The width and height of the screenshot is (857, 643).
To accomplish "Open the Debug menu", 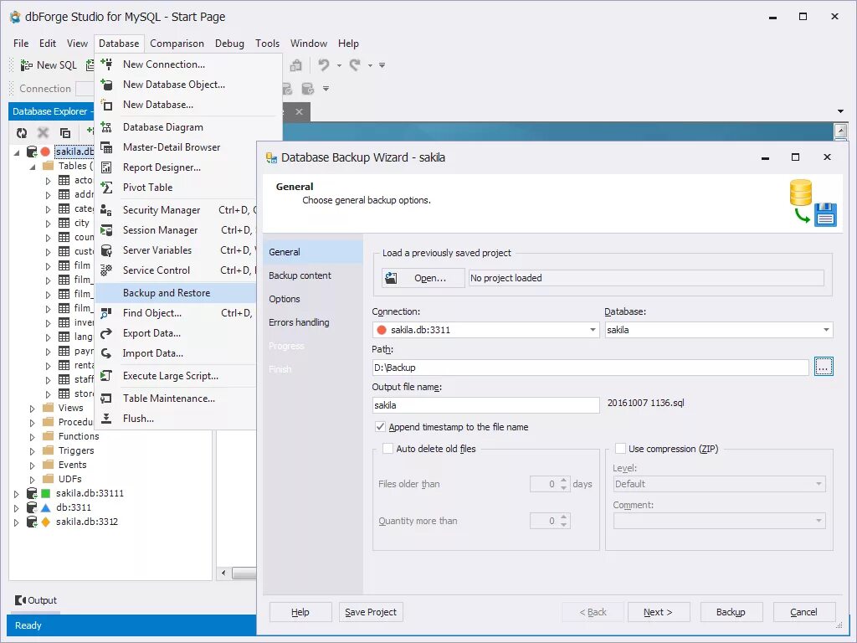I will pos(229,44).
